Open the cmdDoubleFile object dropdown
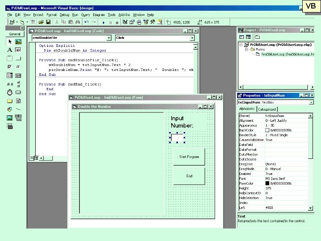The height and width of the screenshot is (241, 321). (x=109, y=38)
